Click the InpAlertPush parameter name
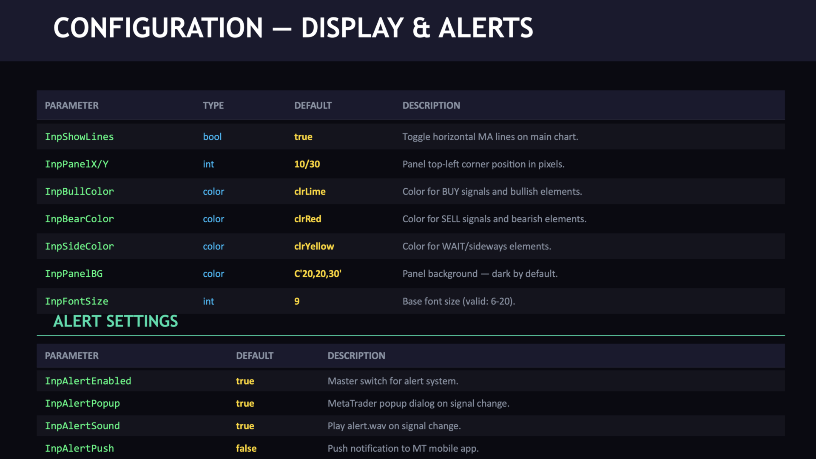 pos(79,448)
